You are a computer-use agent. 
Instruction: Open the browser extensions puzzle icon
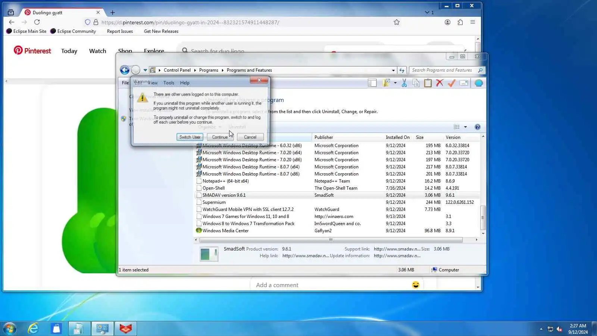click(460, 22)
